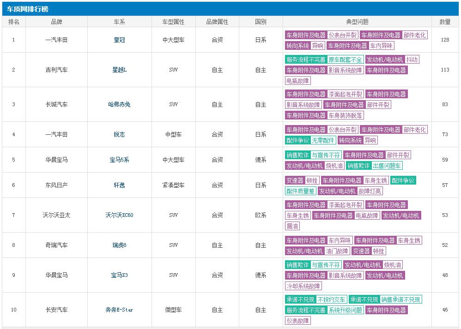Image resolution: width=461 pixels, height=329 pixels.
Task: Open the 无零配件 issue tag
Action: coord(323,140)
